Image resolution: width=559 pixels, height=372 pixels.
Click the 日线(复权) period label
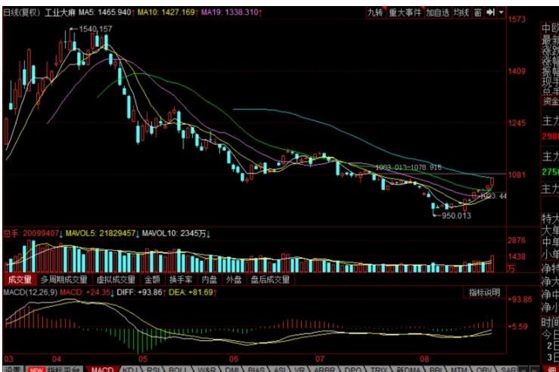pos(23,12)
